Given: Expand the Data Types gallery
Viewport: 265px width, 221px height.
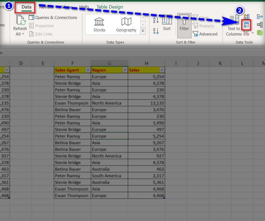Looking at the screenshot, I should point(143,31).
